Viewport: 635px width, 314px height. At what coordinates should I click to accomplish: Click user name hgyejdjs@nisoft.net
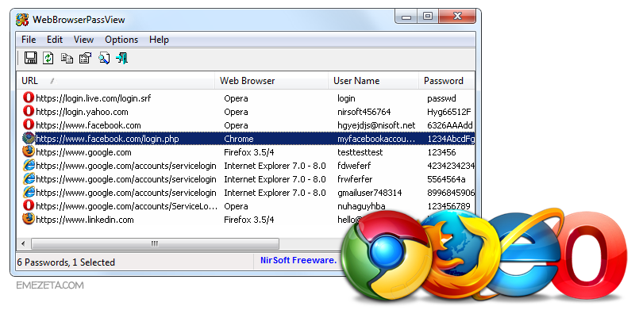[376, 125]
